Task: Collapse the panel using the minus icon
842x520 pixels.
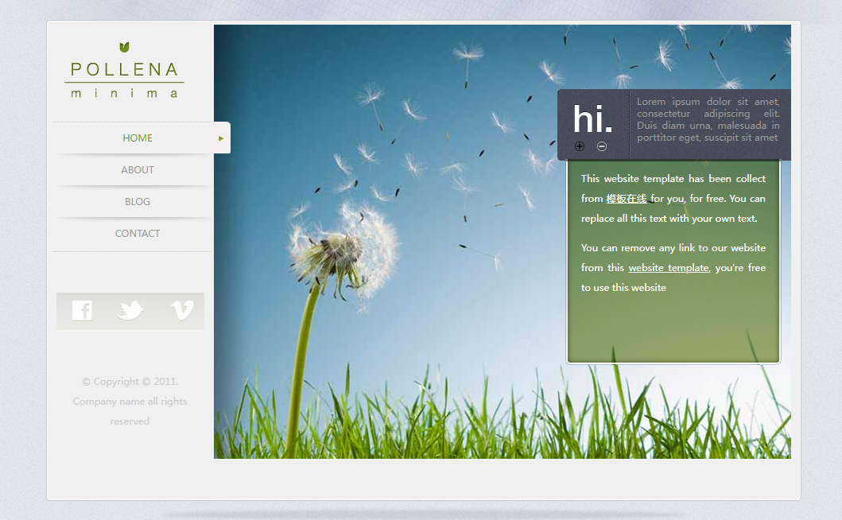Action: [602, 146]
